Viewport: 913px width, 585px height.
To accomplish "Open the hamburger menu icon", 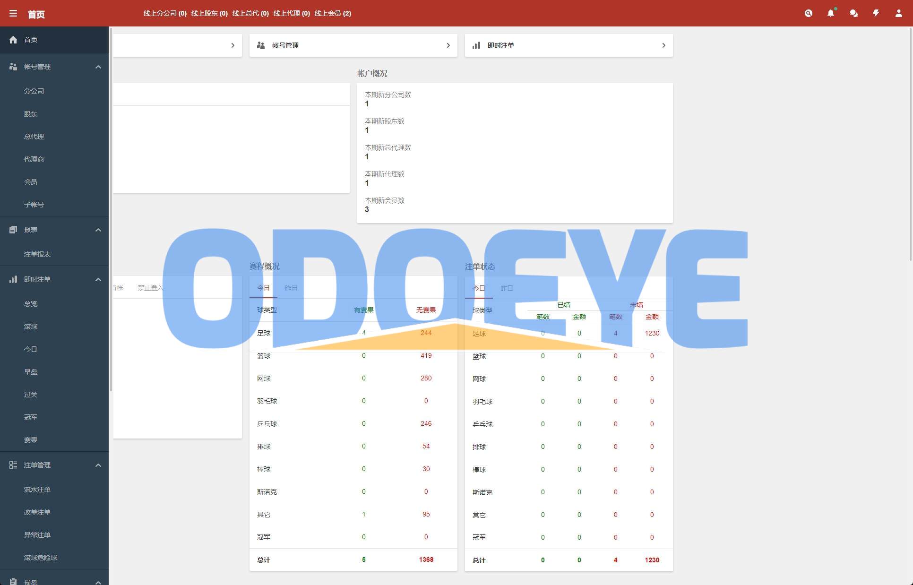I will 13,13.
